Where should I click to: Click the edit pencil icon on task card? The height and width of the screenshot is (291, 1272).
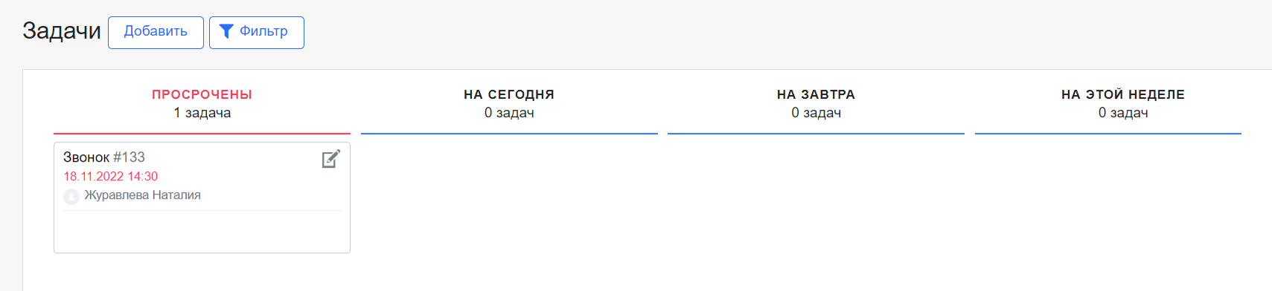(x=331, y=159)
